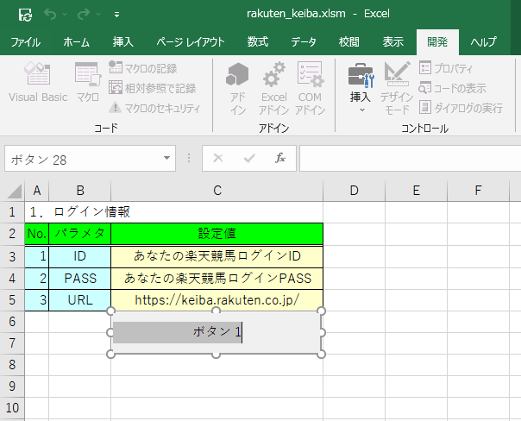The height and width of the screenshot is (421, 521).
Task: Click the ID parameter cell
Action: coord(80,256)
